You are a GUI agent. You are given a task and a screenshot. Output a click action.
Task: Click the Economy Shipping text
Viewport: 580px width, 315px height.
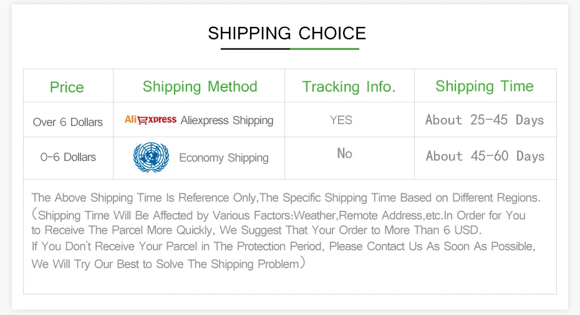tap(223, 158)
